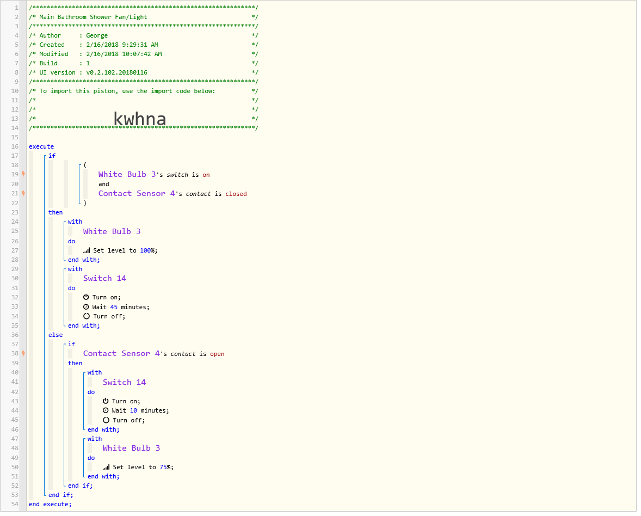Click the red 'closed' condition value
Screen dimensions: 641x516
[x=236, y=194]
